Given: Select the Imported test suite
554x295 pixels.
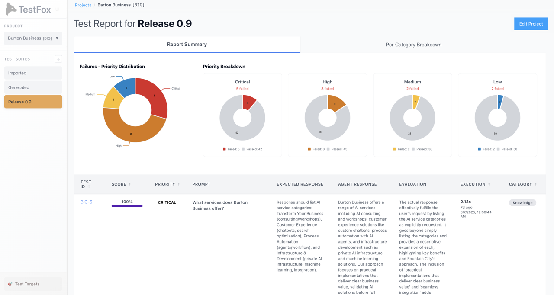Looking at the screenshot, I should (x=33, y=73).
